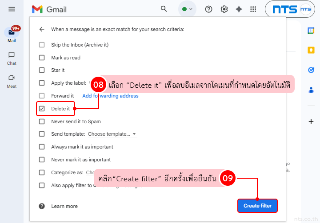Check Always mark it as important
This screenshot has width=320, height=223.
pos(42,147)
